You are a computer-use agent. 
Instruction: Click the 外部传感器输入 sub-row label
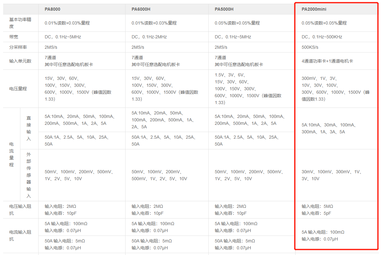pos(29,175)
